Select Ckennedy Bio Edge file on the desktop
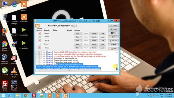 14,20
